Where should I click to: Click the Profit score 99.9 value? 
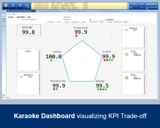[109, 57]
